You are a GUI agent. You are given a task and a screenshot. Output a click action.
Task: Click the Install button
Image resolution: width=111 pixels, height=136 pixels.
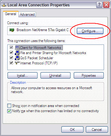coord(22,76)
